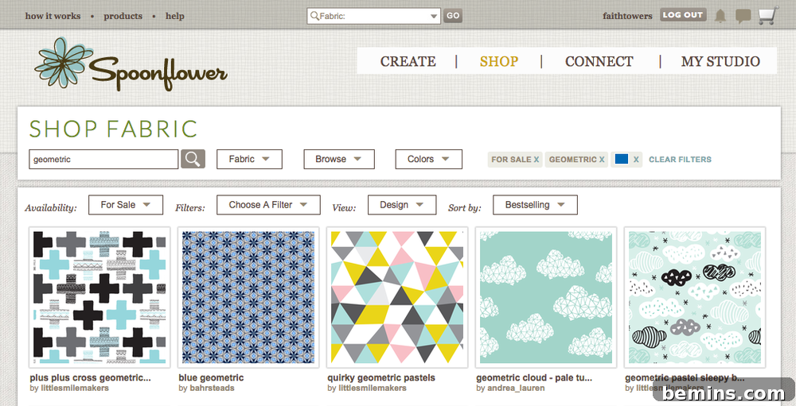This screenshot has height=406, width=796.
Task: Click the 'quirky geometric pastels' title
Action: pyautogui.click(x=381, y=377)
